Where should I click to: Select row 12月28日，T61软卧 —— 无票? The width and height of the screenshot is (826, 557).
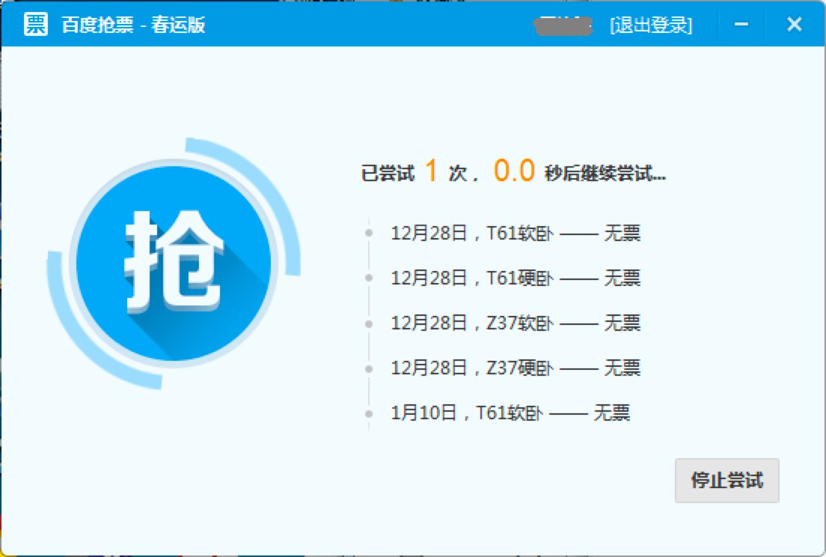point(516,233)
